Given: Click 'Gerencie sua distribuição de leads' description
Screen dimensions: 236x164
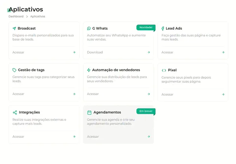Looking at the screenshot, I should (117, 79).
